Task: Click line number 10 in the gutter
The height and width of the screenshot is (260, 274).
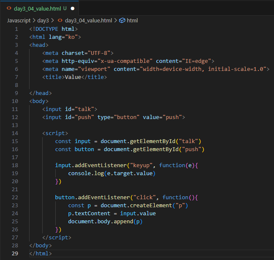Action: point(15,101)
